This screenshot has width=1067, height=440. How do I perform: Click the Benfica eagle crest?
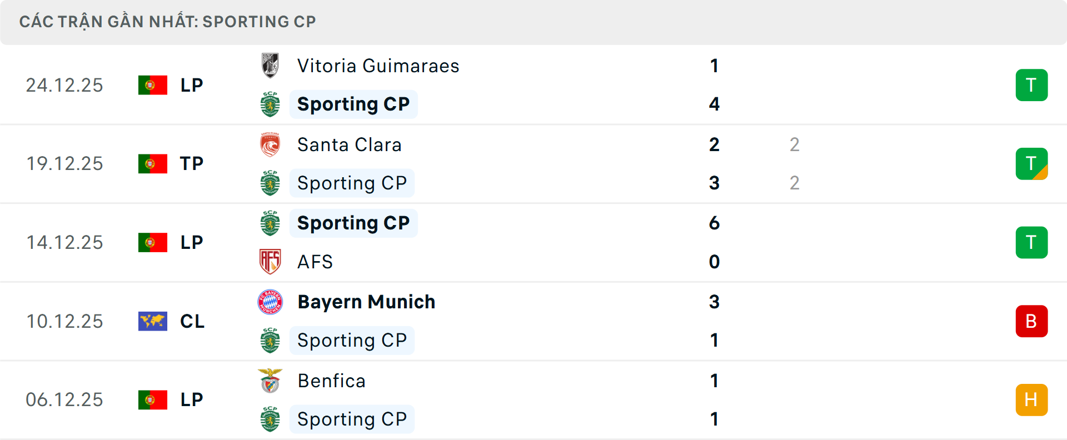pos(270,381)
